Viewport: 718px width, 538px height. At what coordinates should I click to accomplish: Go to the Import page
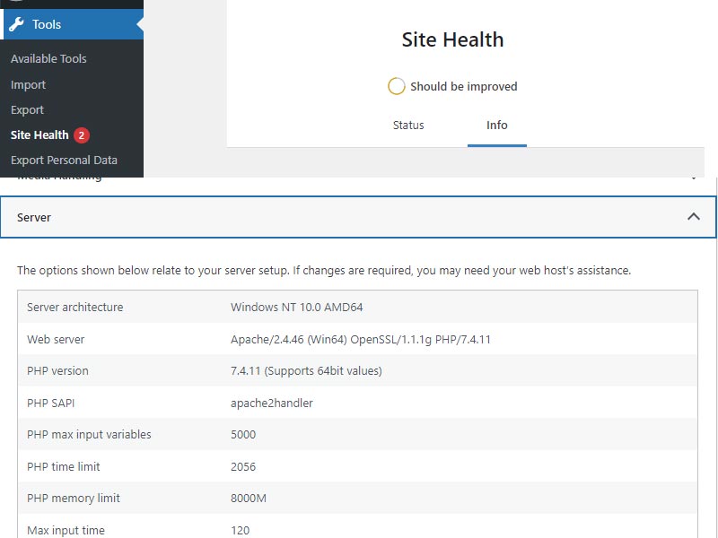(x=29, y=85)
